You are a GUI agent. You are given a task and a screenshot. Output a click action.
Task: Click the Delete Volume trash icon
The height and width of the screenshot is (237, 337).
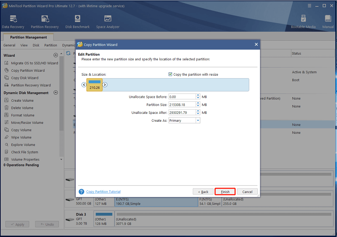click(6, 108)
